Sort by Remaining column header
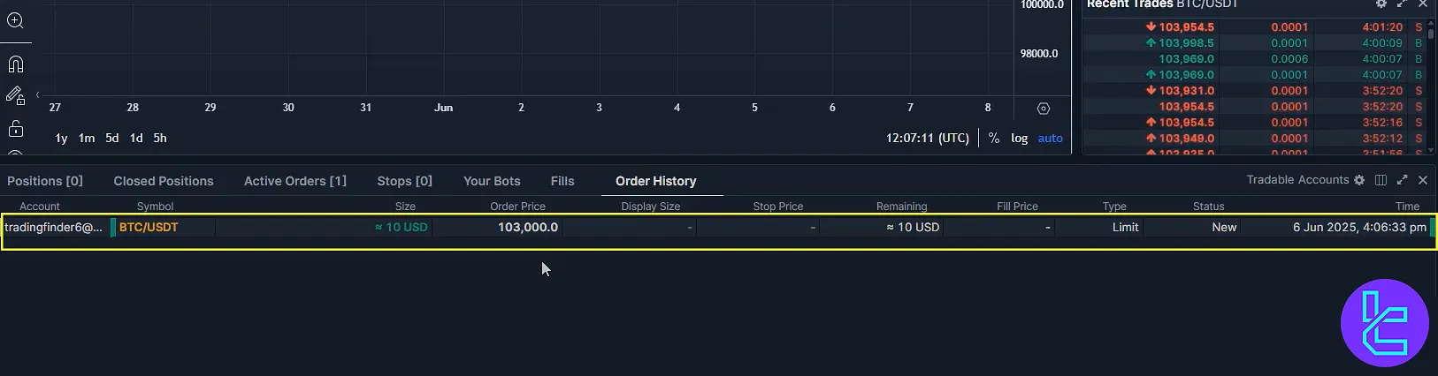Viewport: 1438px width, 376px height. pyautogui.click(x=902, y=207)
